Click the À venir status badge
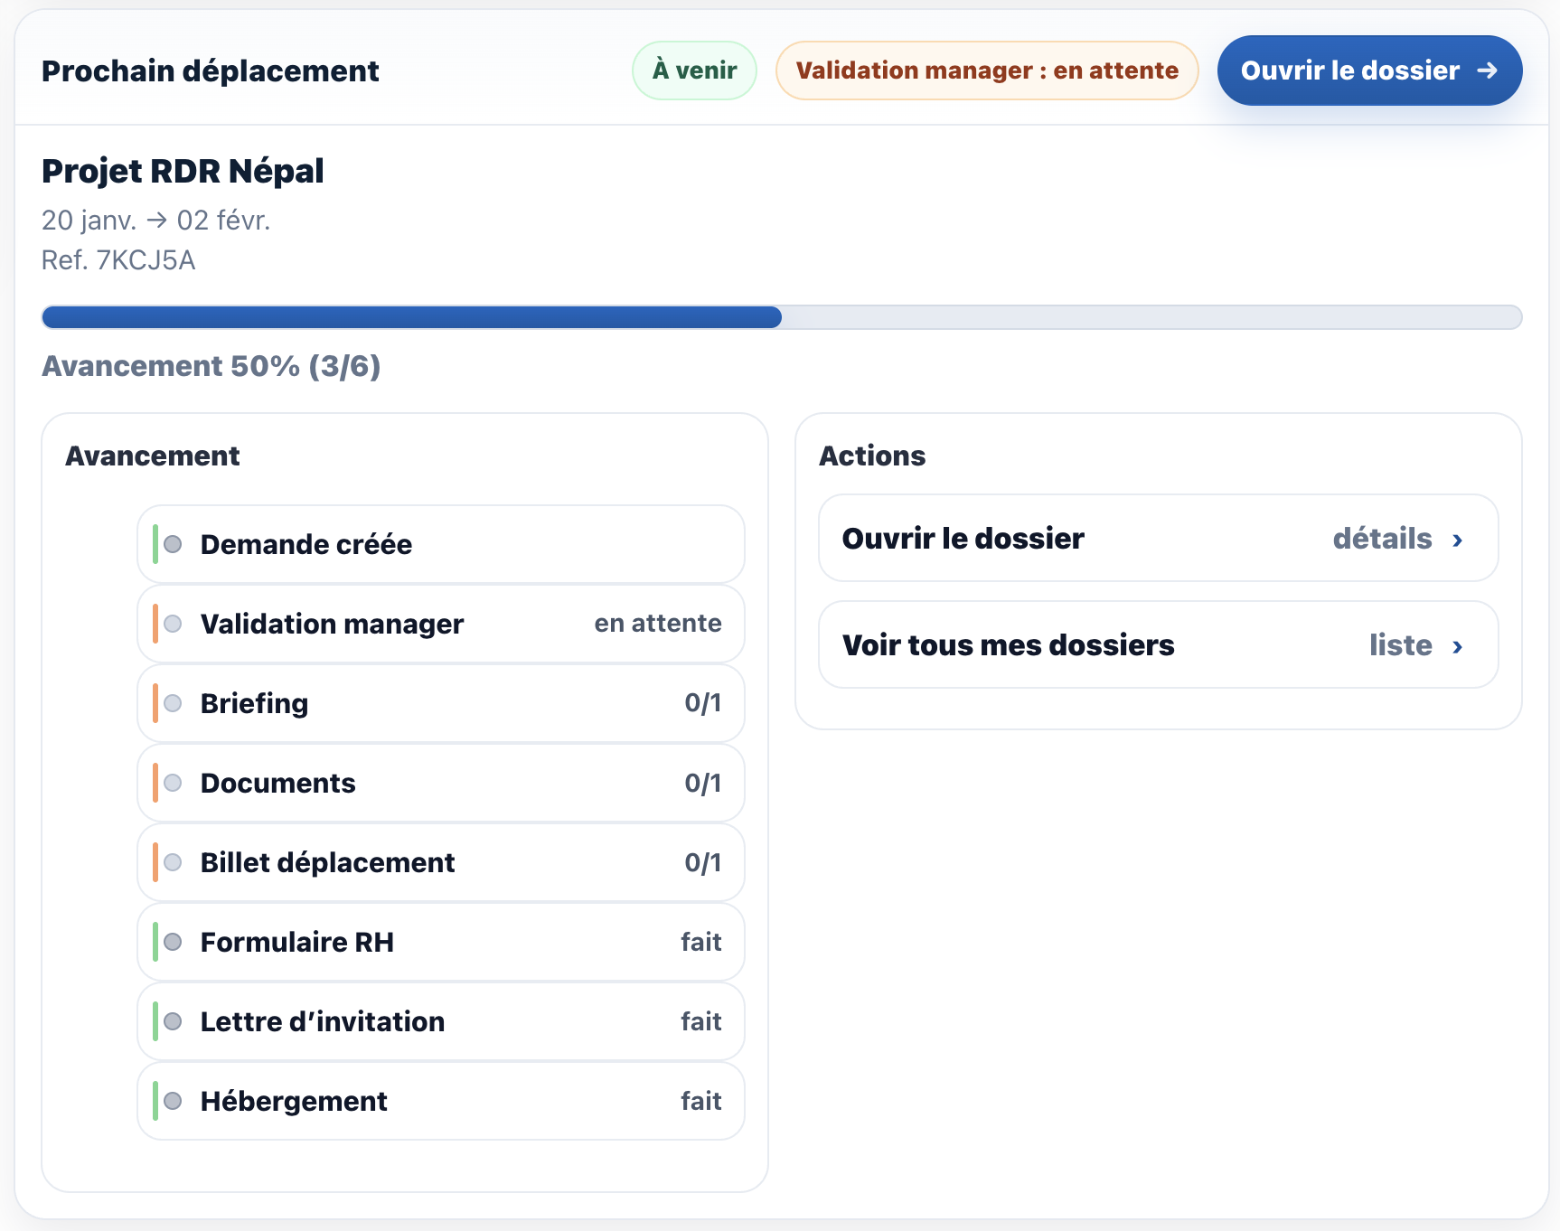 [694, 70]
